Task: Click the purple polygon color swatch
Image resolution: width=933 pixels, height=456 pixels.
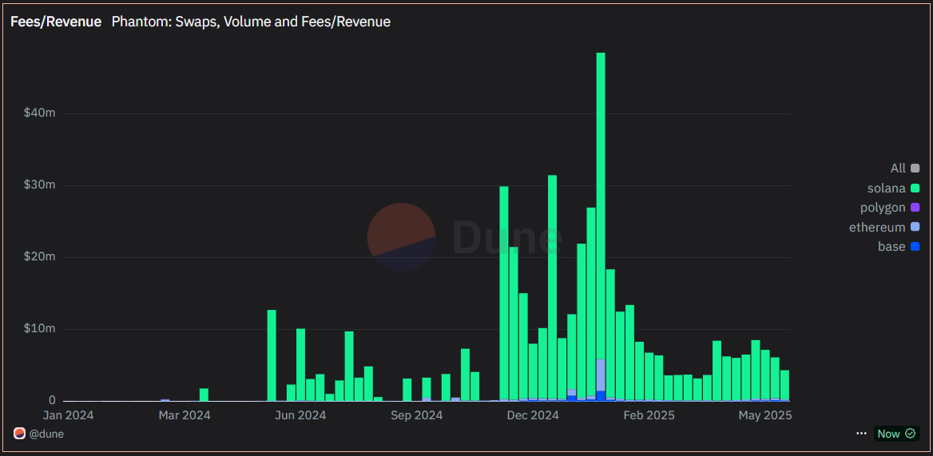Action: [x=915, y=208]
